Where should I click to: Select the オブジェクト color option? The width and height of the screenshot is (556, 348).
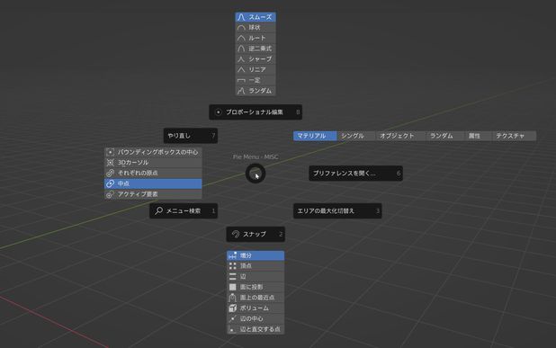400,136
